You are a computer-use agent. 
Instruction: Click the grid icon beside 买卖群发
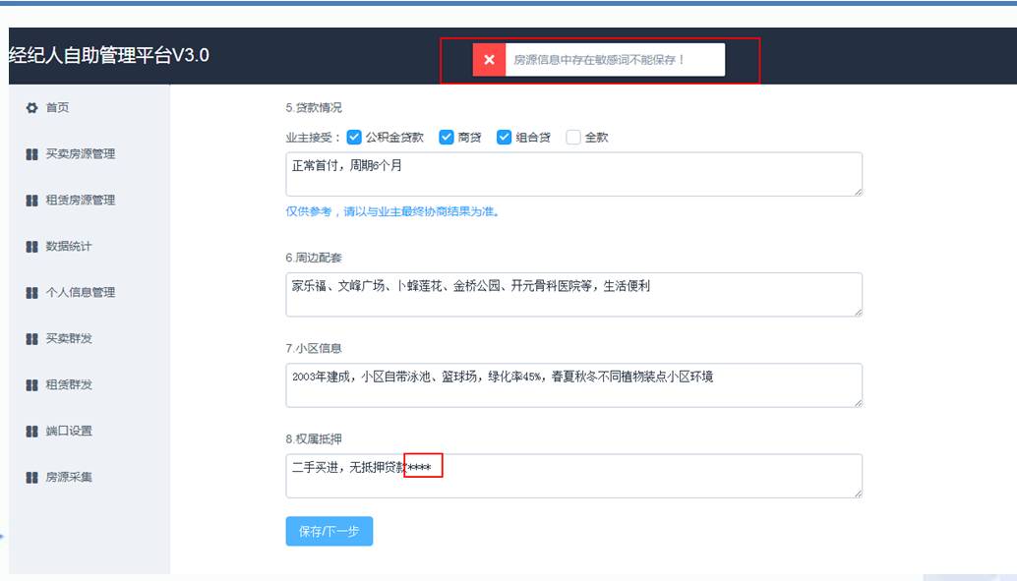coord(31,339)
